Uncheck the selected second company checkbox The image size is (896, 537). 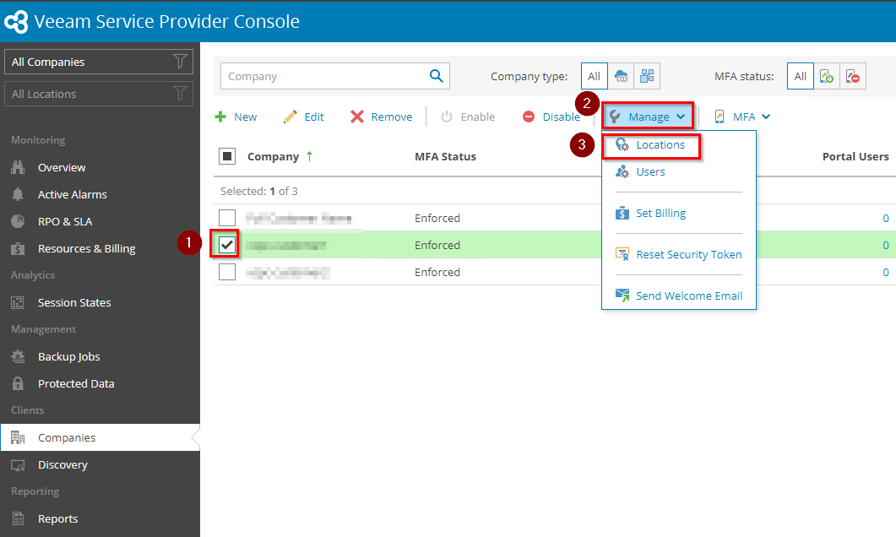227,245
